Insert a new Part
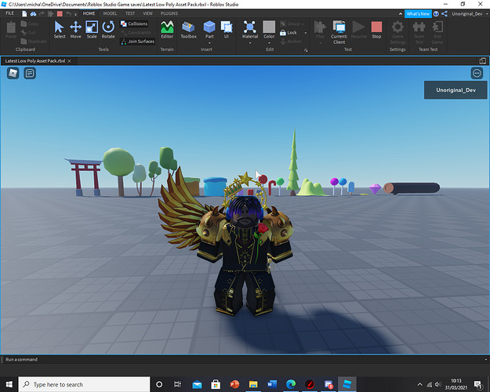This screenshot has width=490, height=392. (209, 28)
